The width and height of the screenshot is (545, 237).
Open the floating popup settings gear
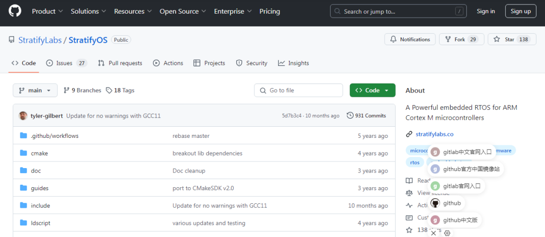point(447,233)
